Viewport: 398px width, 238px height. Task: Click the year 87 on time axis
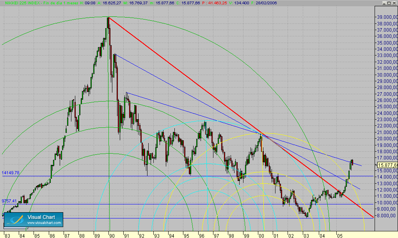point(67,236)
